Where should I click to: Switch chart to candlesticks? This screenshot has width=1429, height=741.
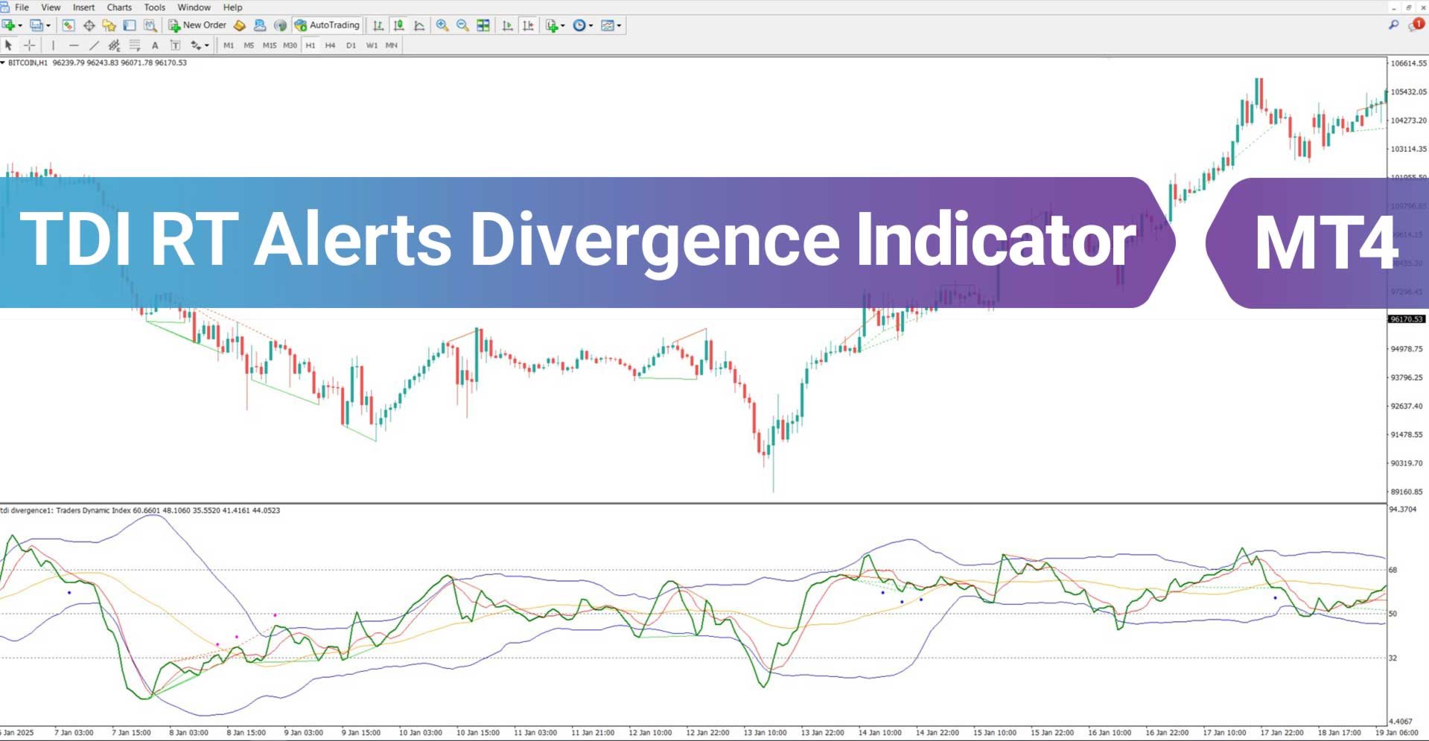coord(398,25)
